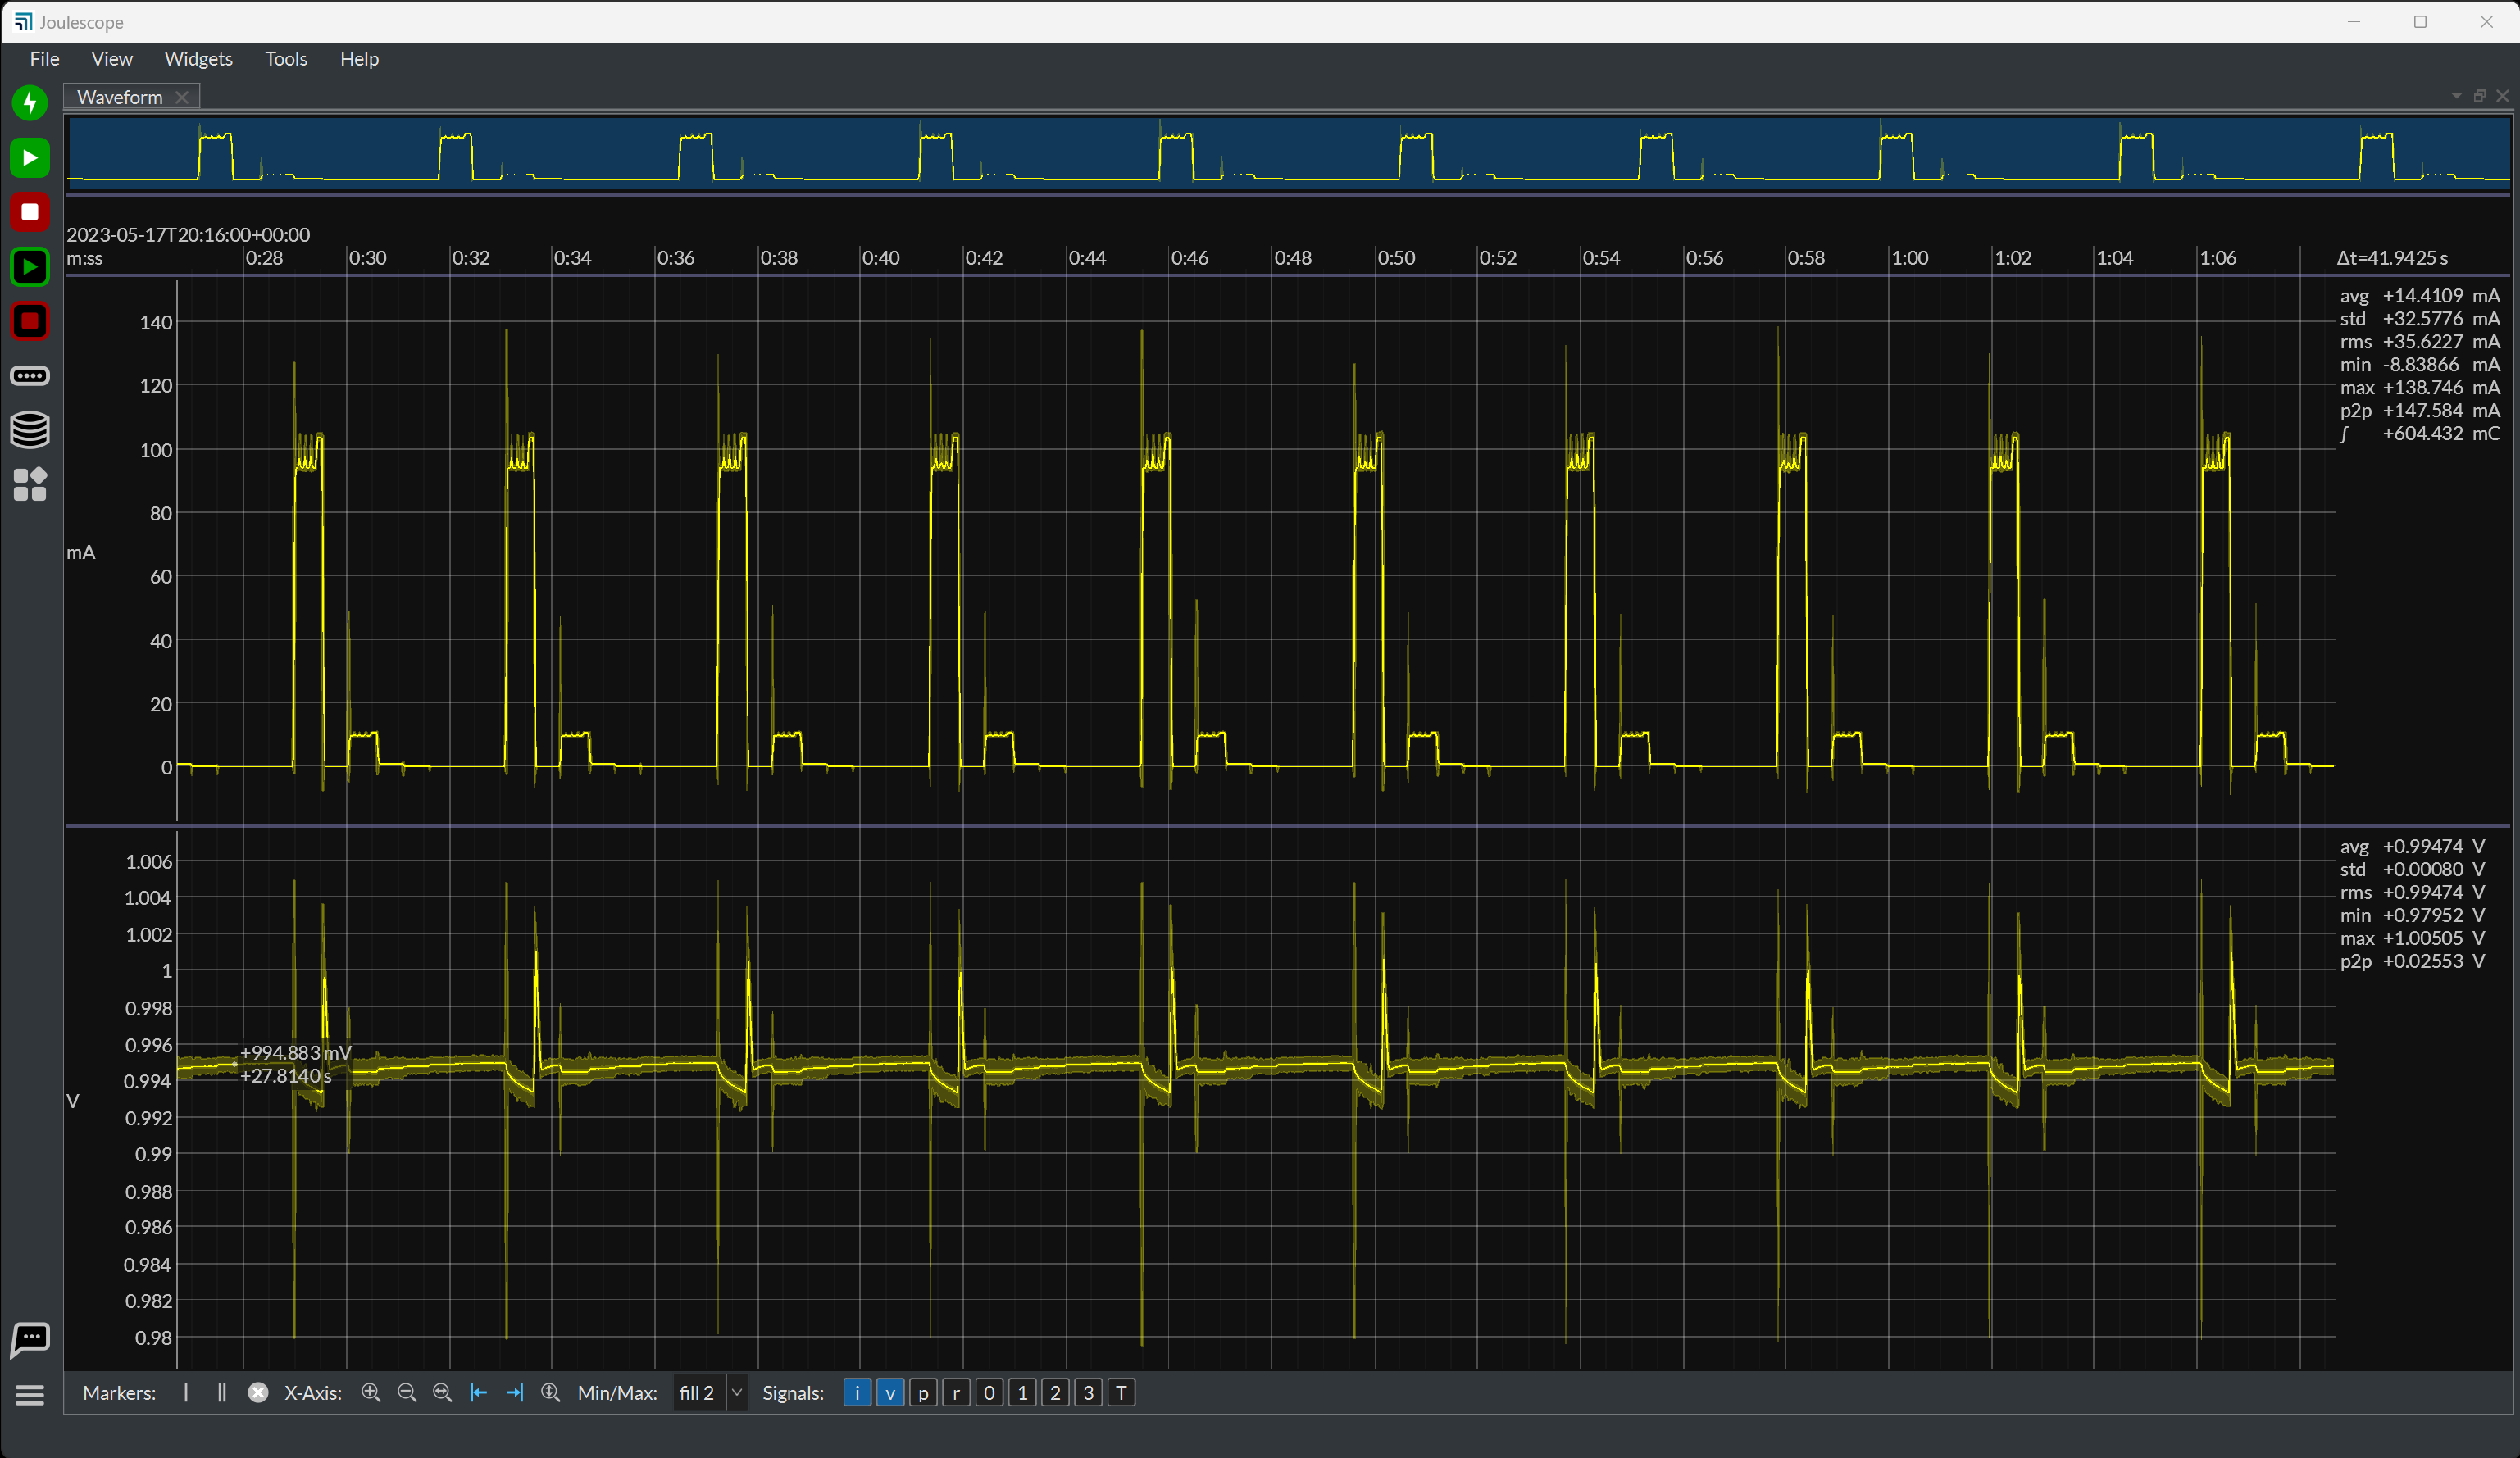Float the Waveform dock panel
The width and height of the screenshot is (2520, 1458).
(2479, 96)
